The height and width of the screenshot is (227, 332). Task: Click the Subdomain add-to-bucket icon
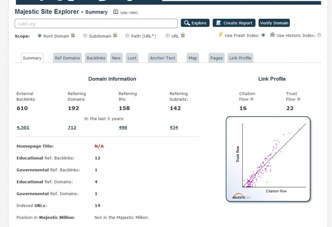115,35
